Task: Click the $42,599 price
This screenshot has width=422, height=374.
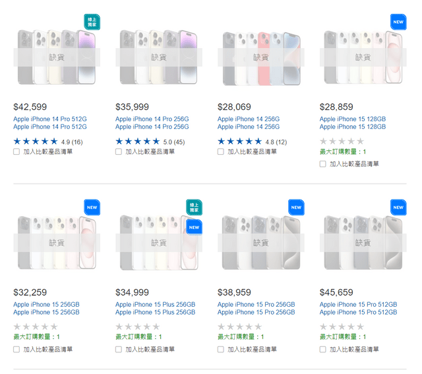Action: point(30,107)
